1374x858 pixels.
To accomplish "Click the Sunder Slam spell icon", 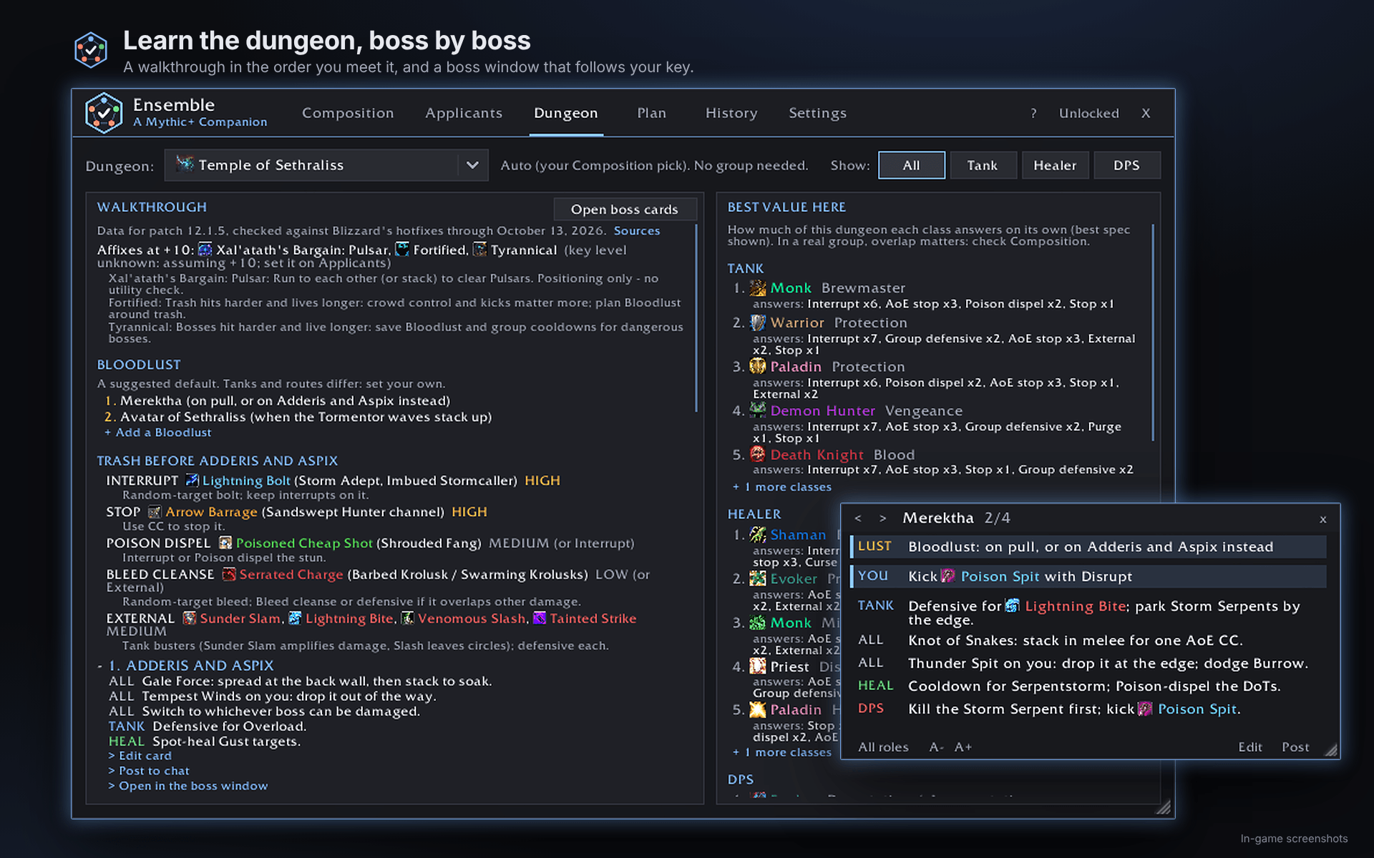I will [x=189, y=618].
